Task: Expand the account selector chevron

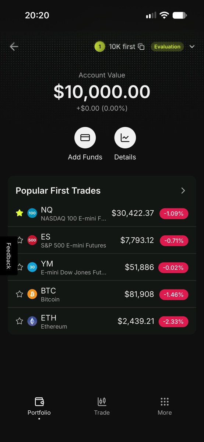Action: [x=191, y=47]
